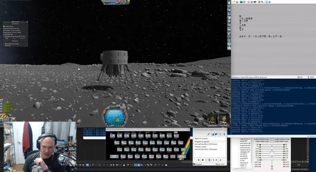The width and height of the screenshot is (316, 172).
Task: Click the right Kerbal crew portrait
Action: pos(224,119)
